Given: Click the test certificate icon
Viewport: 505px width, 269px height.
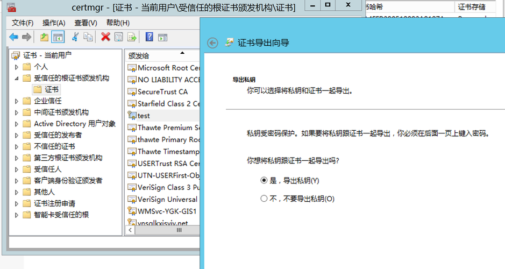Looking at the screenshot, I should [132, 115].
